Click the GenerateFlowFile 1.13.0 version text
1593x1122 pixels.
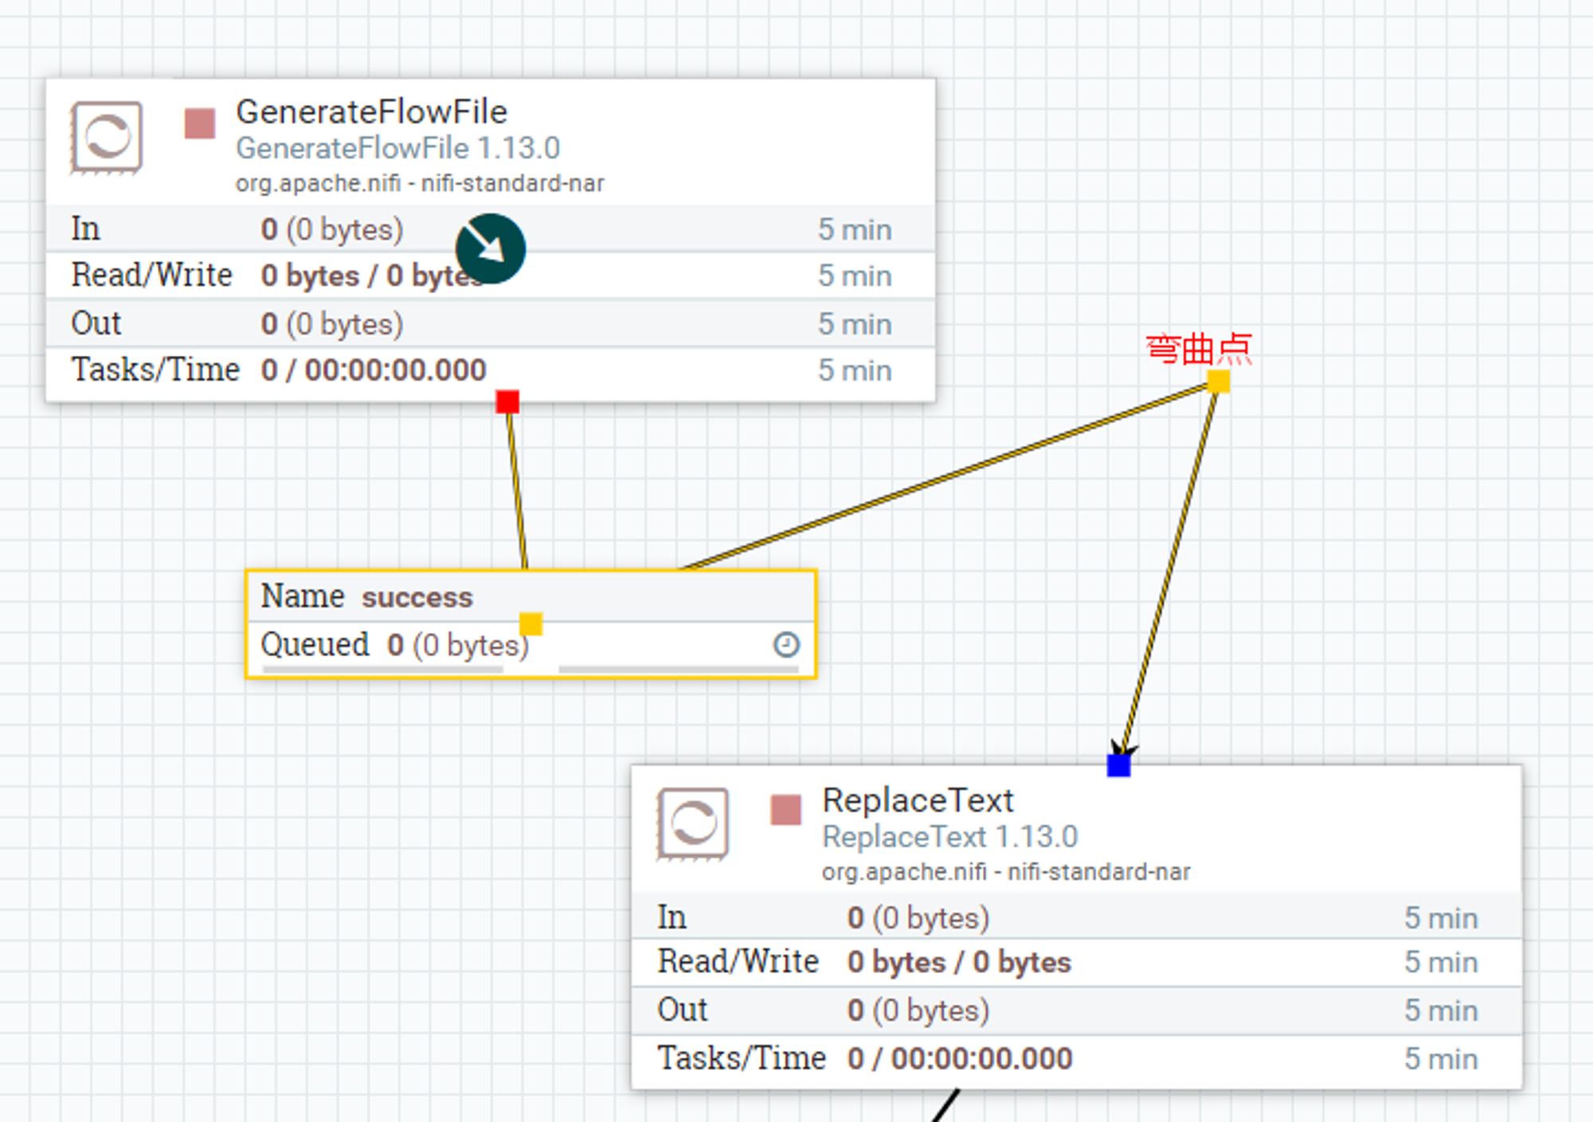tap(397, 148)
